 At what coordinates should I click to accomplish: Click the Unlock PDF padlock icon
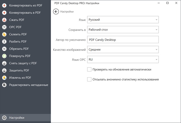[4, 63]
